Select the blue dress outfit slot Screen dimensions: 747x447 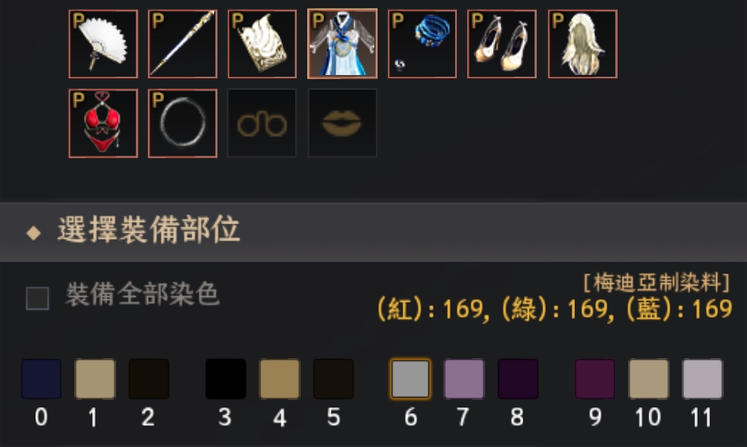(343, 44)
